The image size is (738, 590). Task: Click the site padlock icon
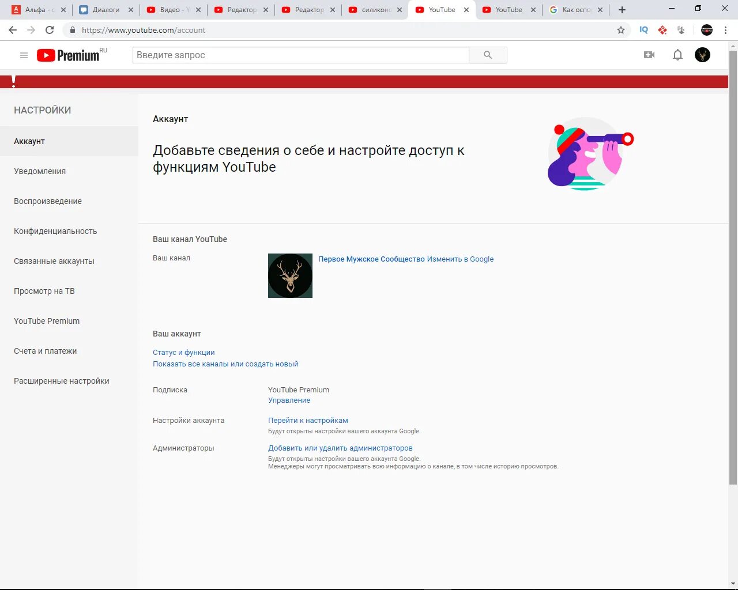(72, 30)
